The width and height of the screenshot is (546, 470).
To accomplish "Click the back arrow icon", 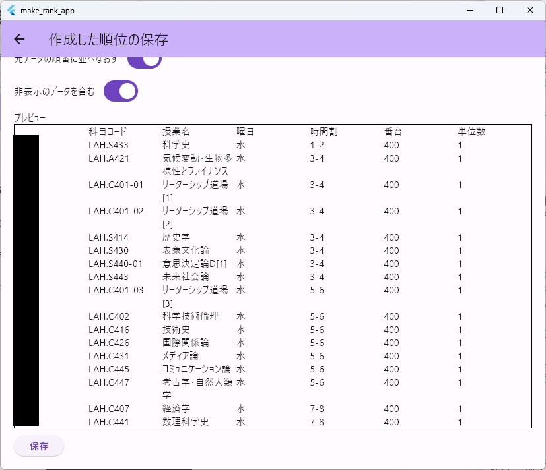I will 19,40.
